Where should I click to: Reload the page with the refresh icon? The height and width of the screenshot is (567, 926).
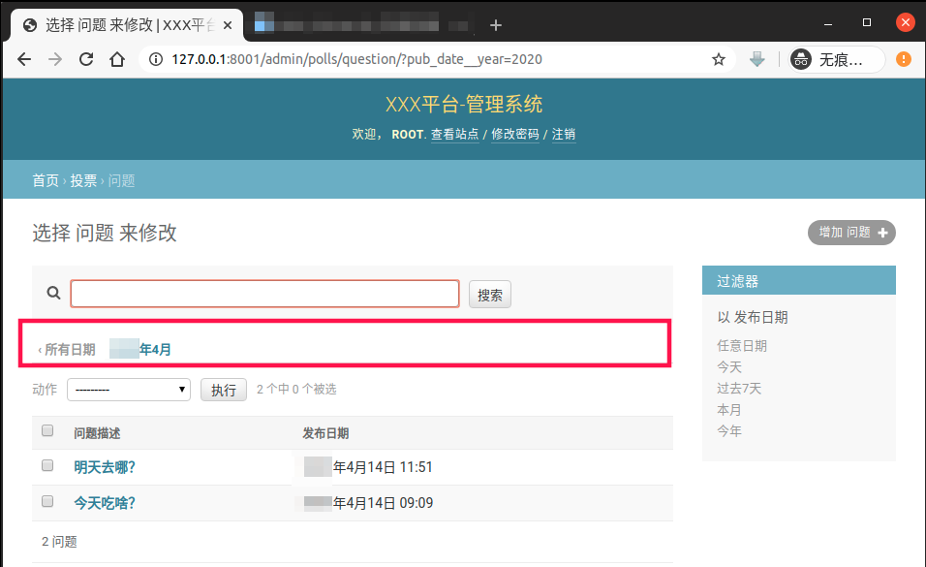86,59
